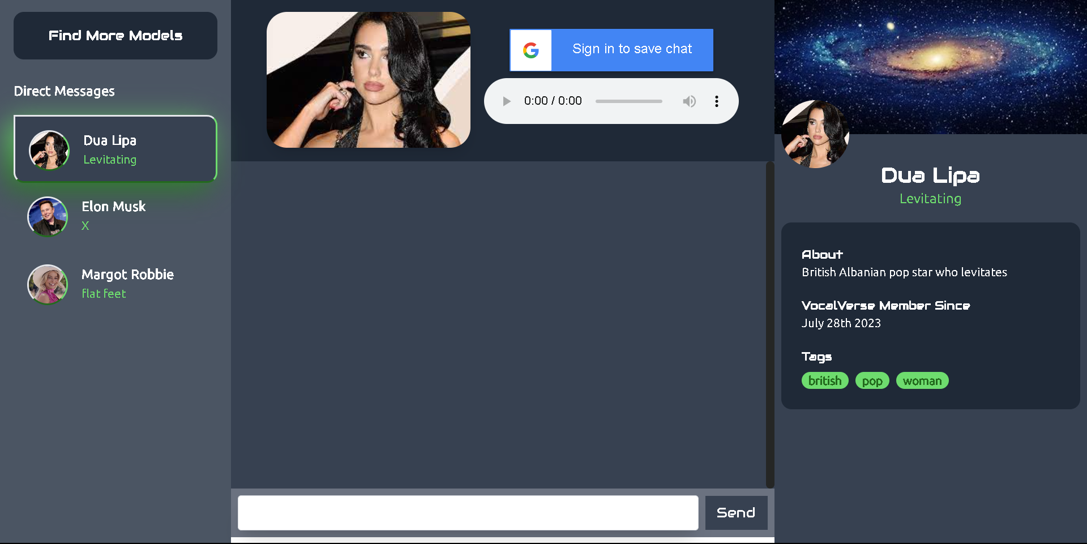Open the Margot Robbie direct message

click(115, 284)
